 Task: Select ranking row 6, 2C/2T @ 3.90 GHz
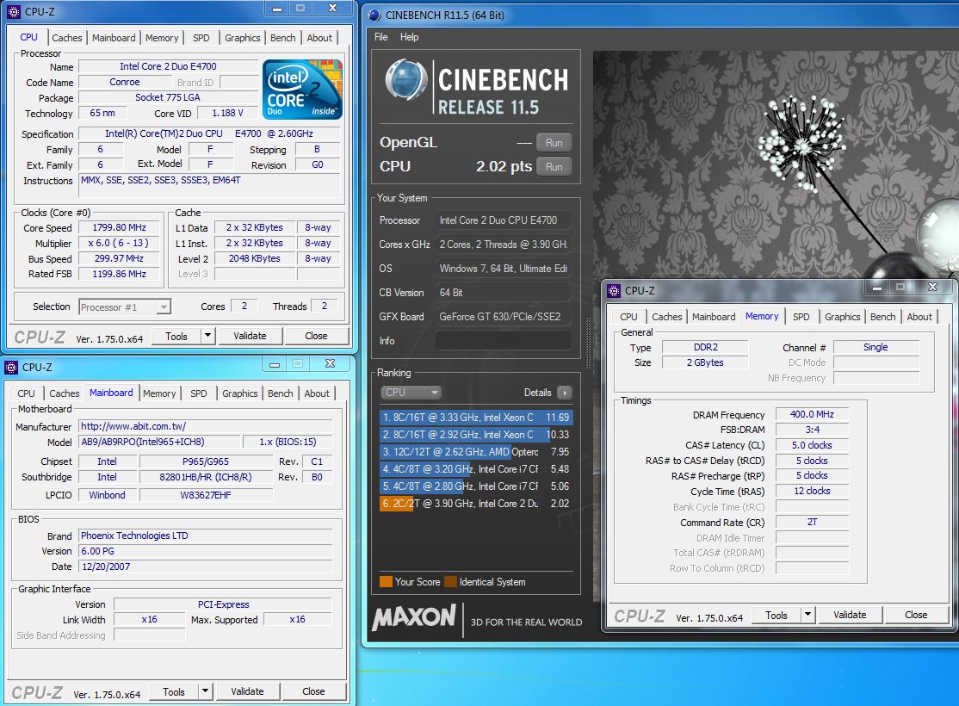click(476, 504)
